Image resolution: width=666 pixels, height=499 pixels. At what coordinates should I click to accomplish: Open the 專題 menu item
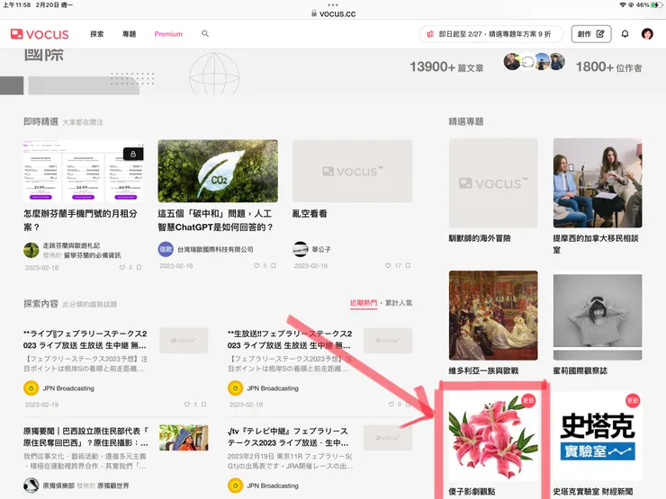129,34
